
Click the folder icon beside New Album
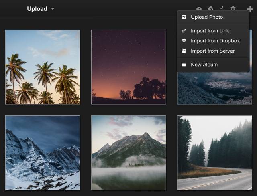pos(184,65)
